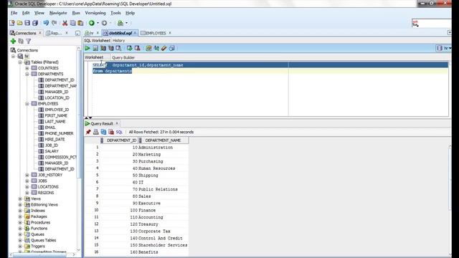
Task: Expand the COUNTRIES table node
Action: pyautogui.click(x=27, y=68)
